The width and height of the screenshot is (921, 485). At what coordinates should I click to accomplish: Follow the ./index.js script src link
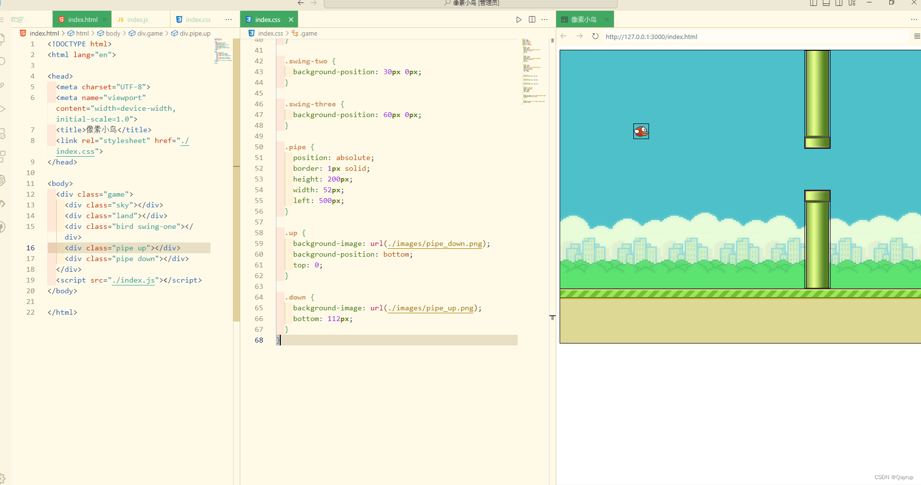(x=133, y=280)
